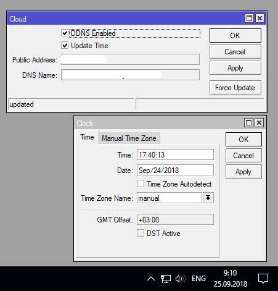Image resolution: width=278 pixels, height=291 pixels.
Task: Enable Time Zone Autodetect checkbox
Action: (x=141, y=183)
